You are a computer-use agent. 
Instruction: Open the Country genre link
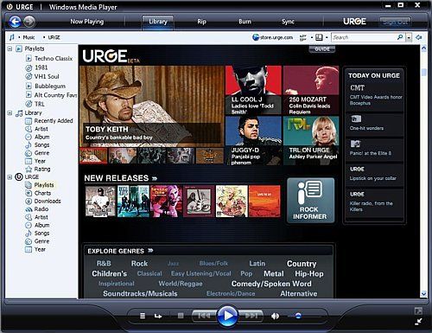coord(302,264)
